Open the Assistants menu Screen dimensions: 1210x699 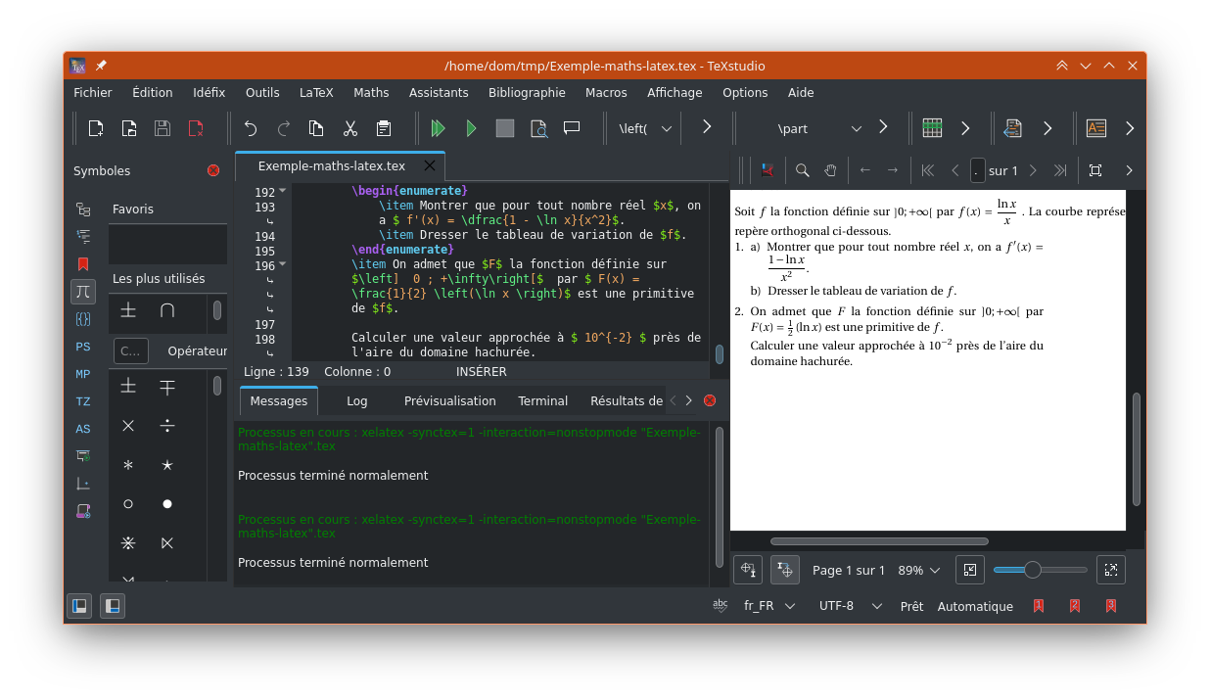(439, 92)
